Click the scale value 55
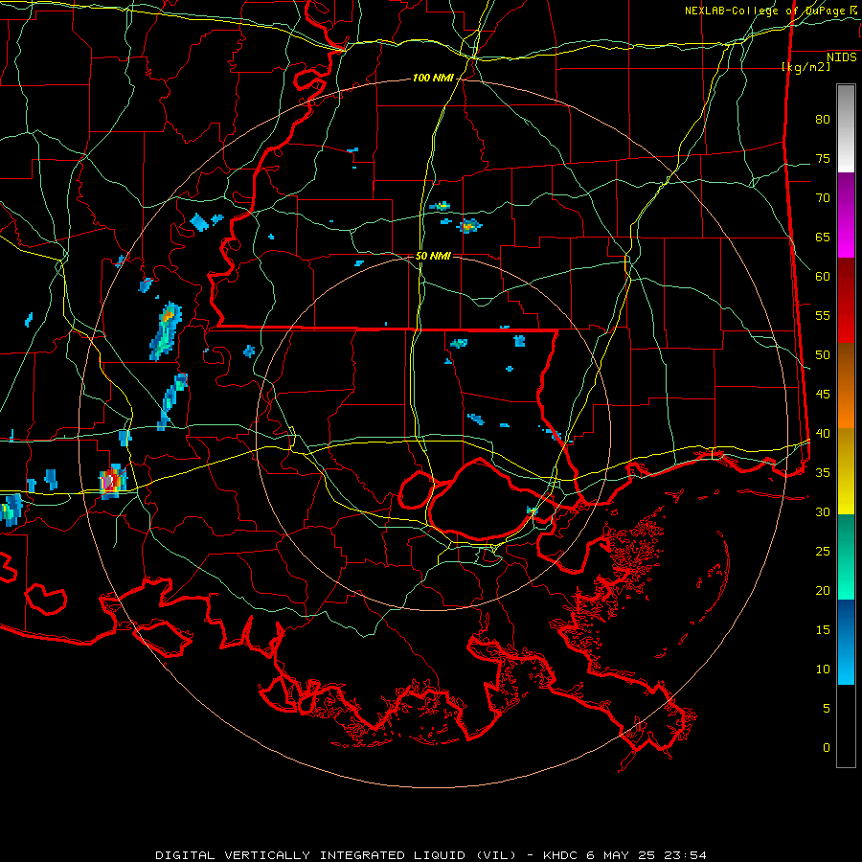 [823, 315]
